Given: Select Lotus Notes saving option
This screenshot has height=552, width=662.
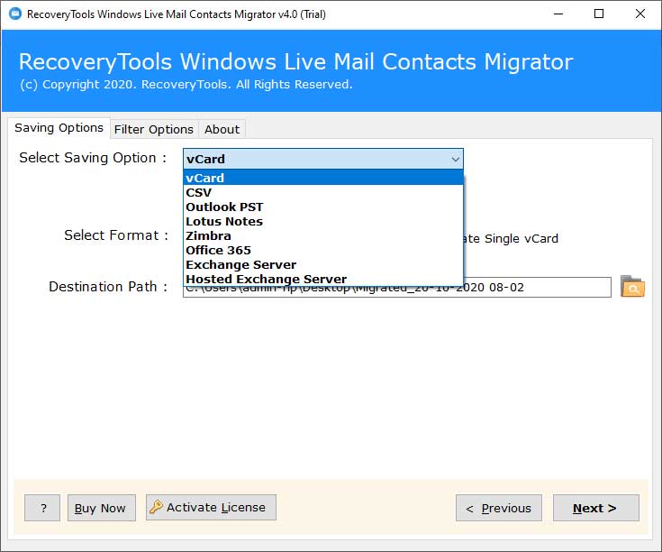Looking at the screenshot, I should tap(323, 221).
